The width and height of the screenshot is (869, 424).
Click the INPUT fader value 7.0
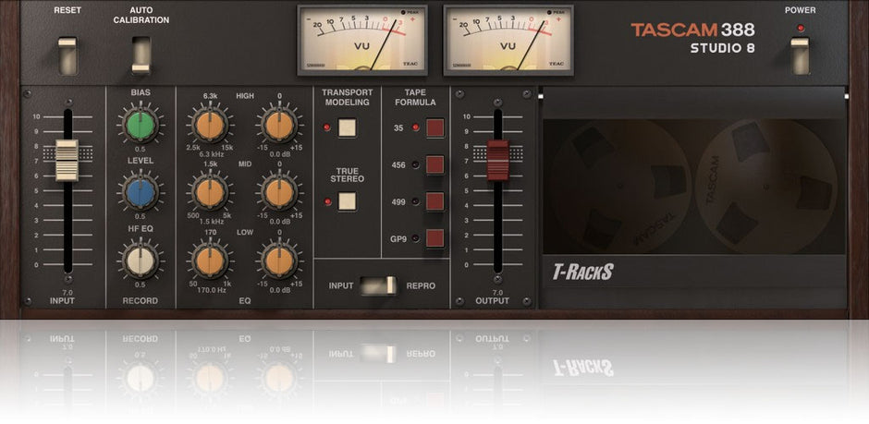(67, 292)
